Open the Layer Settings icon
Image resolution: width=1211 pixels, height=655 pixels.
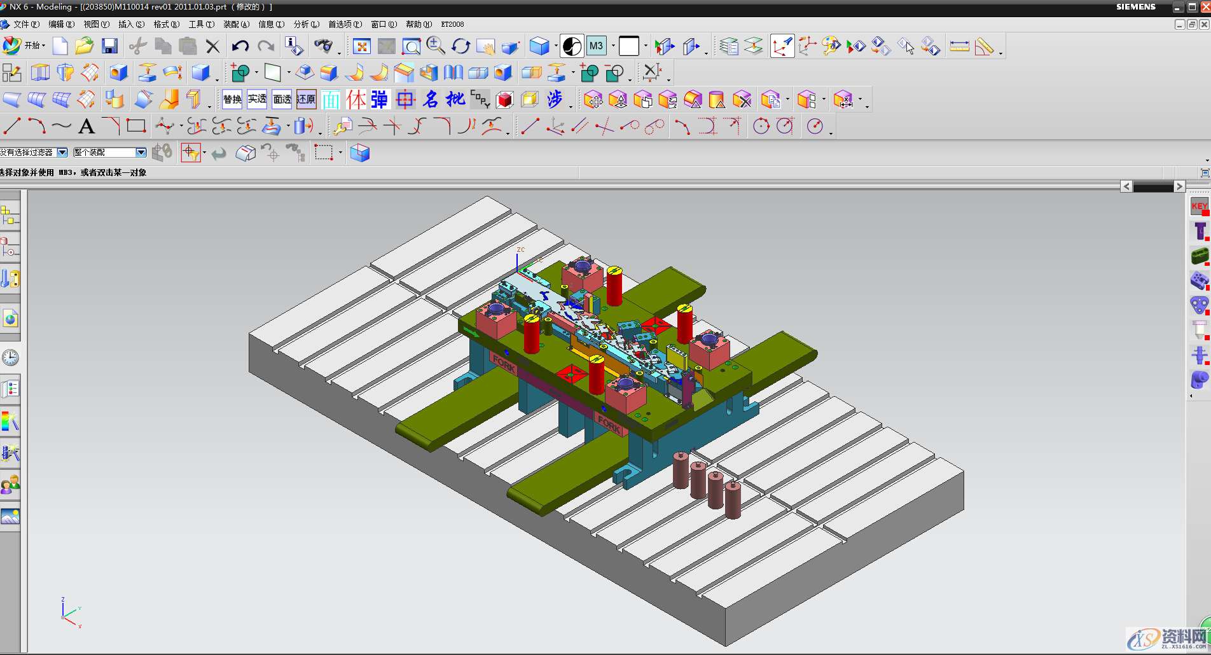coord(729,46)
